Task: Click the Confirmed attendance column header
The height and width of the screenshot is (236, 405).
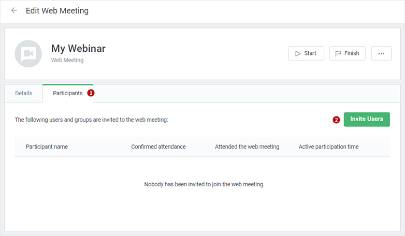Action: coord(158,146)
